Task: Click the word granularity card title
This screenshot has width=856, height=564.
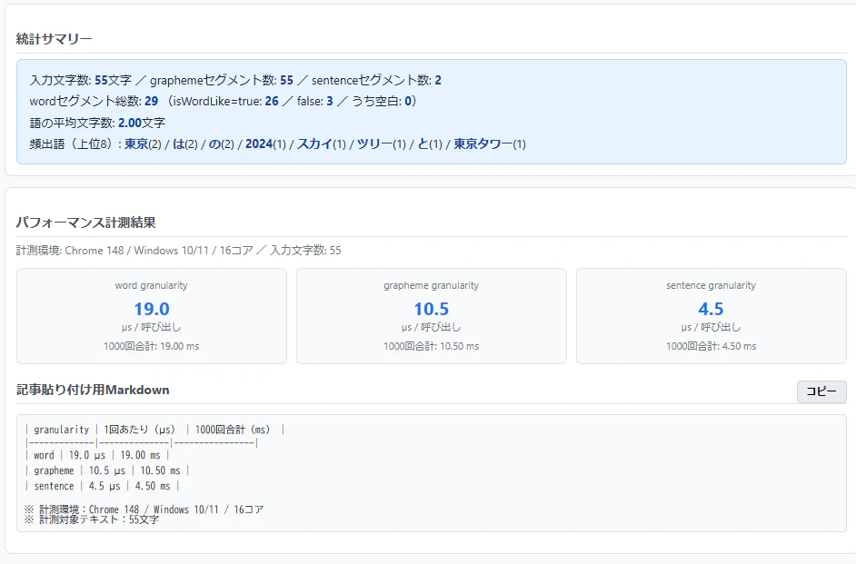Action: pyautogui.click(x=151, y=285)
